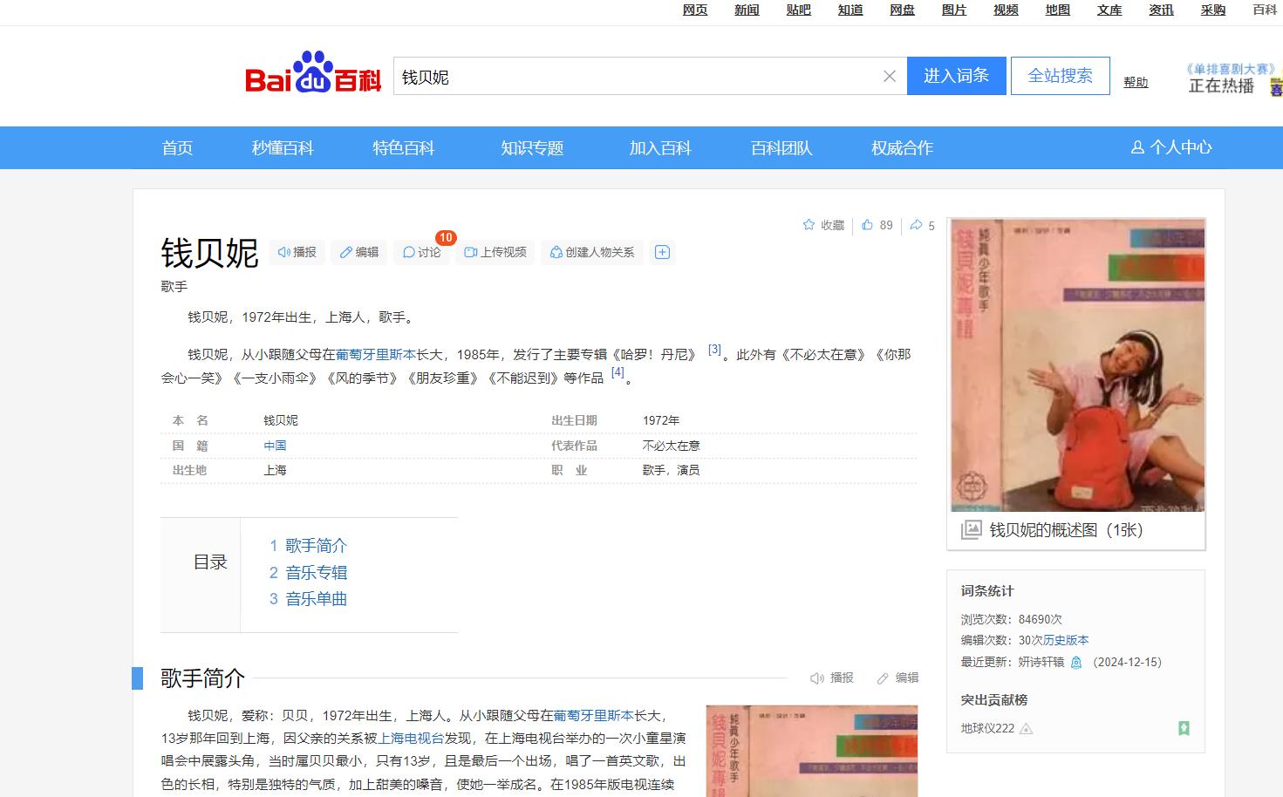
Task: Click the image gallery icon under the portrait
Action: coord(971,529)
